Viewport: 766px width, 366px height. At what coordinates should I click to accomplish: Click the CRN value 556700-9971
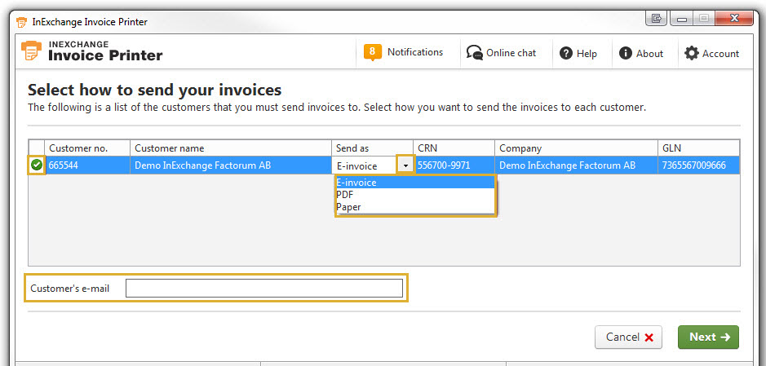pos(454,165)
